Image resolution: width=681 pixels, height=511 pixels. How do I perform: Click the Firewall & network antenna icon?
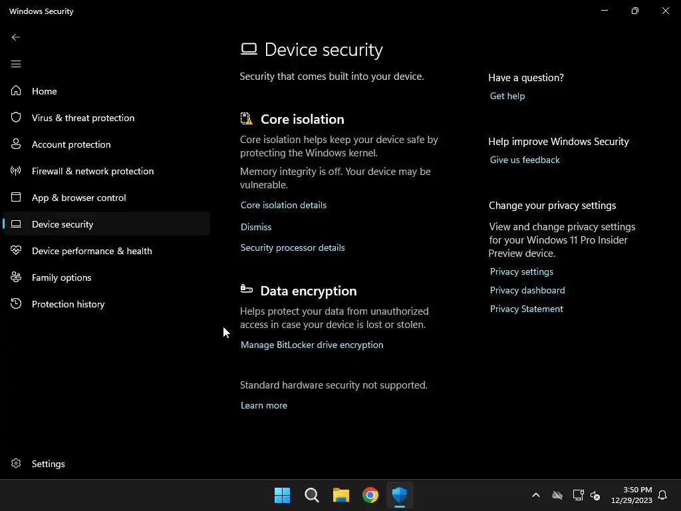pos(16,170)
